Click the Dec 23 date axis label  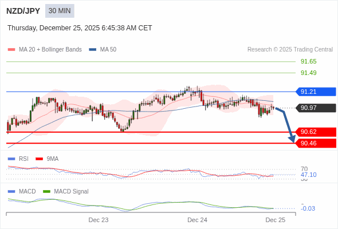pyautogui.click(x=99, y=220)
